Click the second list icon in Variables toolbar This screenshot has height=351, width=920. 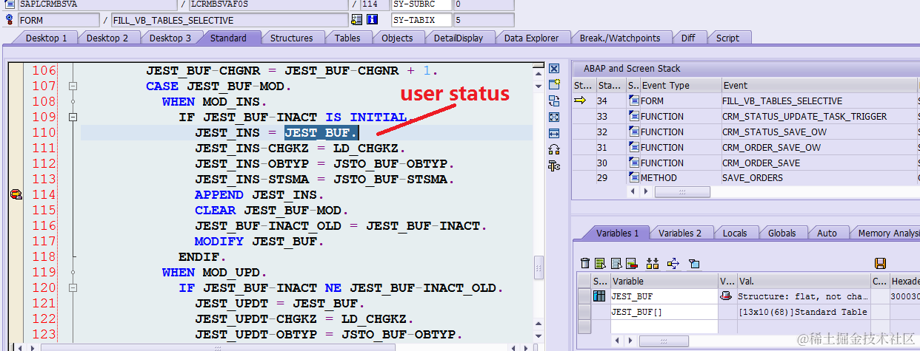[x=616, y=263]
